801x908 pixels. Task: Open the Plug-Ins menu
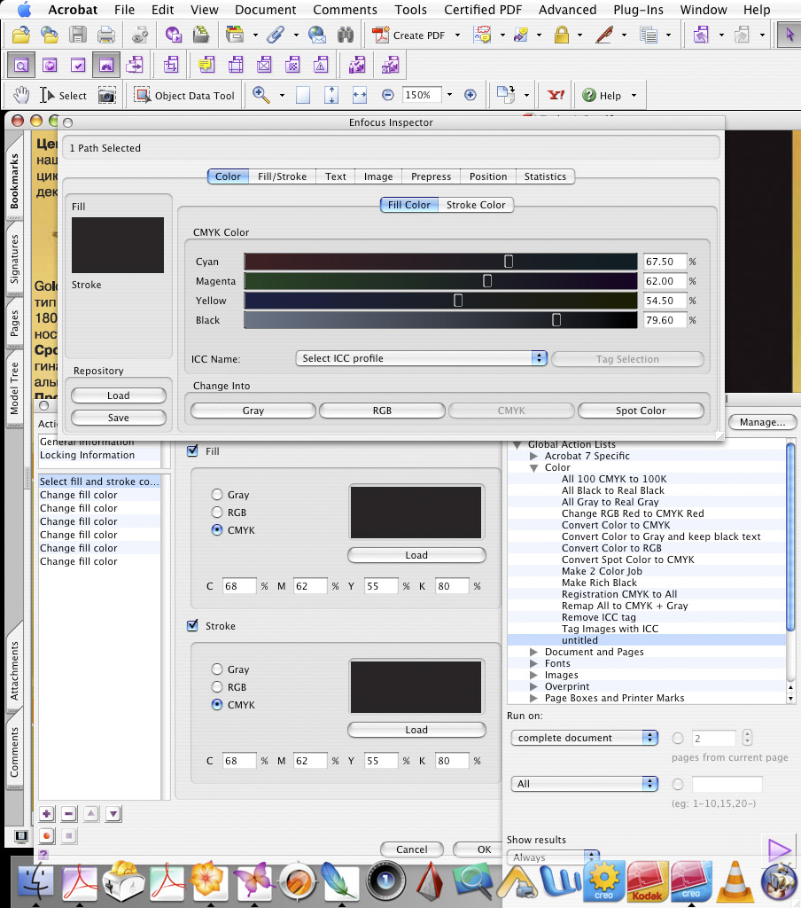tap(638, 10)
